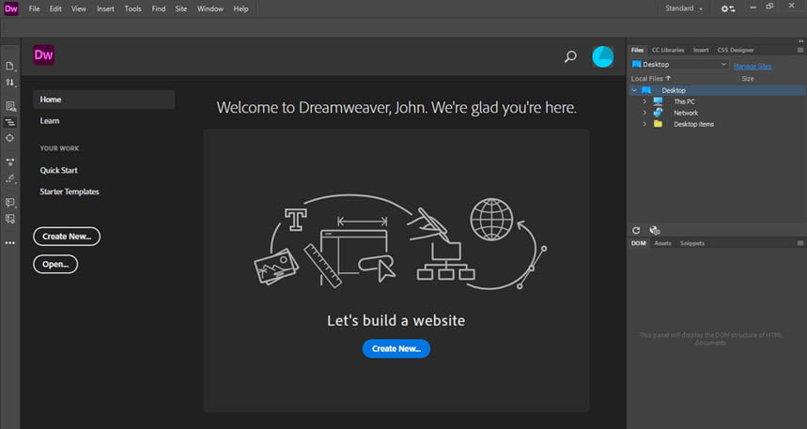
Task: Click the Open... button
Action: [x=55, y=265]
